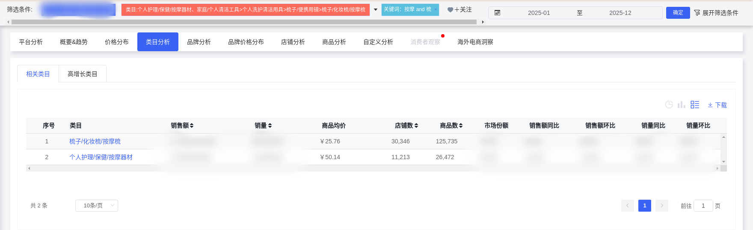Switch to bar chart view icon
Screen dimensions: 753x230
pyautogui.click(x=682, y=105)
